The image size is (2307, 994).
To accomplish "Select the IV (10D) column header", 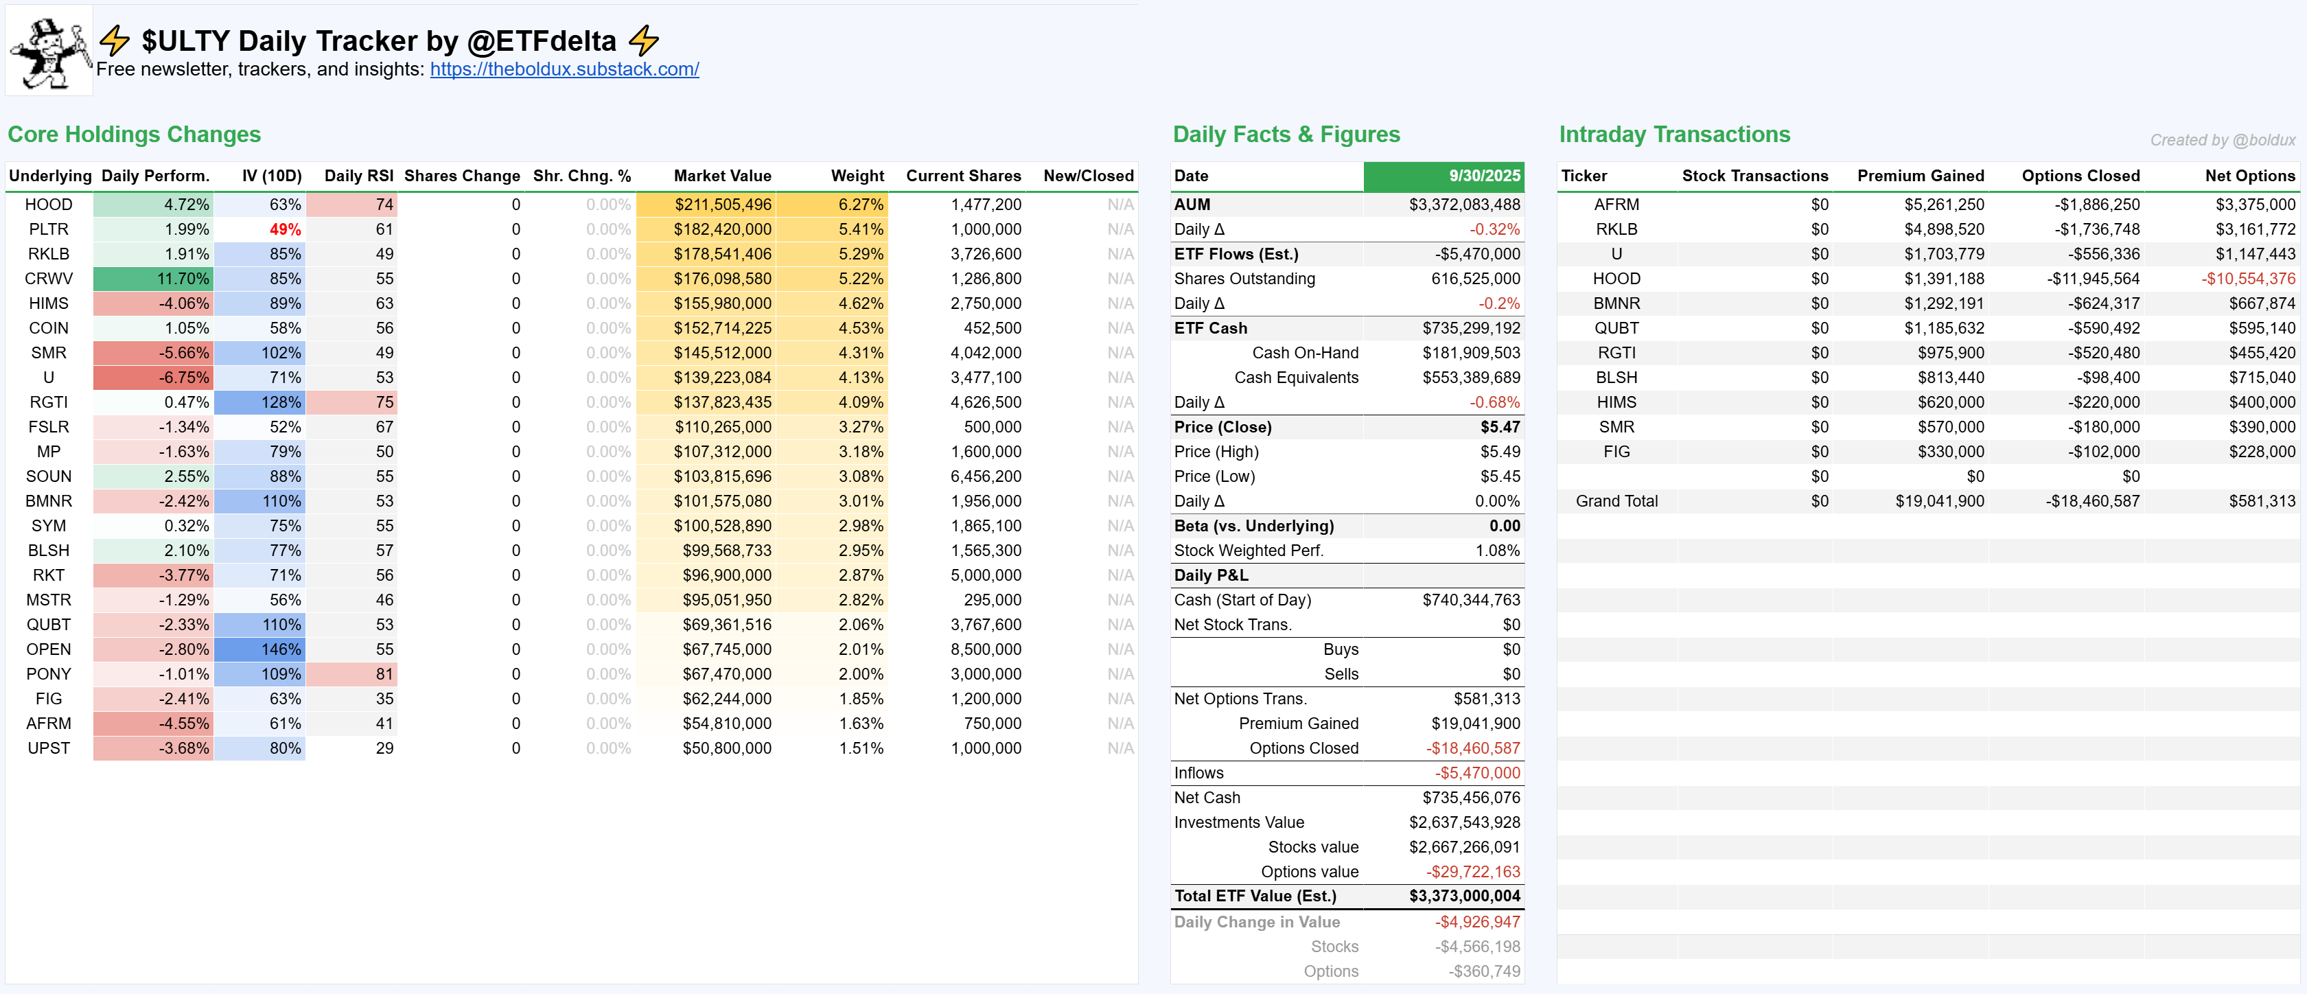I will coord(271,176).
